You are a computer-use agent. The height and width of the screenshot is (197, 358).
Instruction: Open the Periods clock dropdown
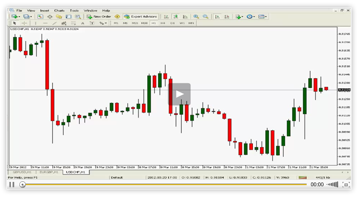[x=251, y=17]
